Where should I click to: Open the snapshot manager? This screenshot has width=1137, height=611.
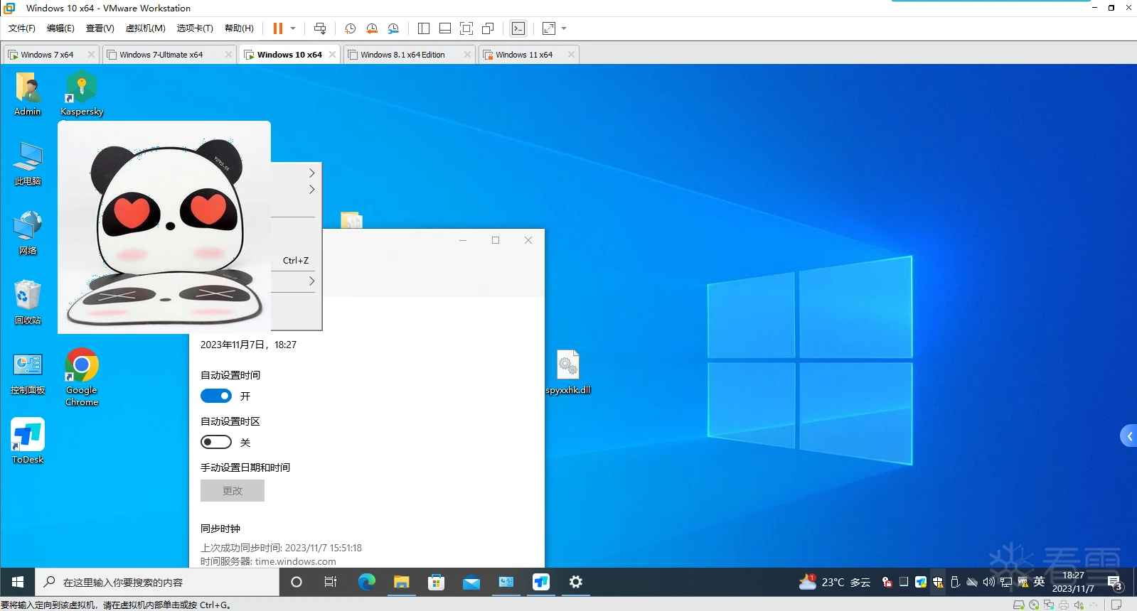click(x=393, y=28)
